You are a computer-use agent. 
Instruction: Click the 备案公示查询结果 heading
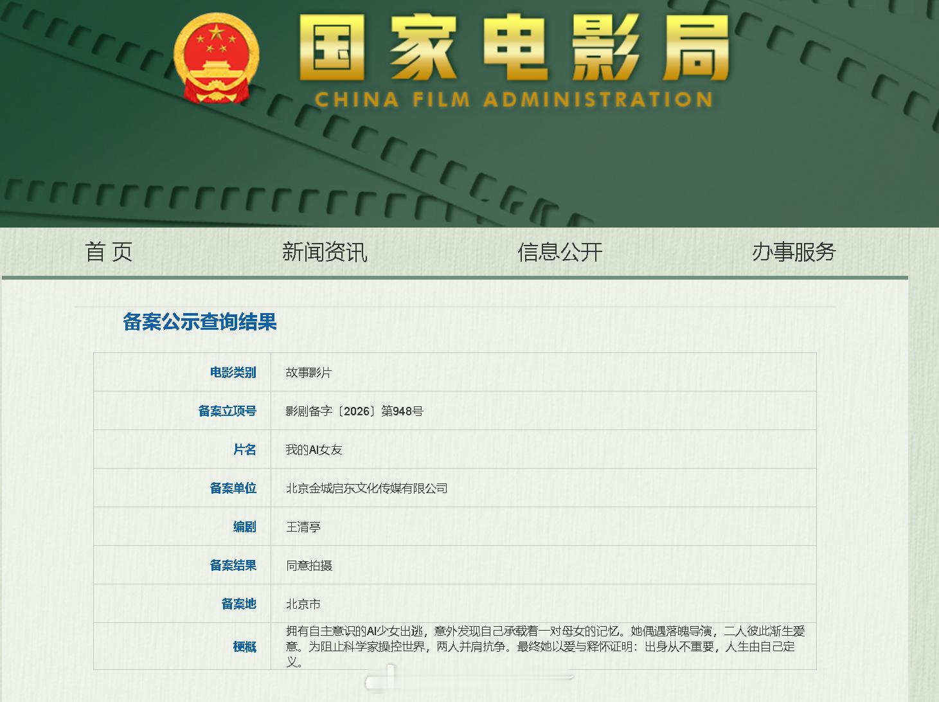click(200, 321)
